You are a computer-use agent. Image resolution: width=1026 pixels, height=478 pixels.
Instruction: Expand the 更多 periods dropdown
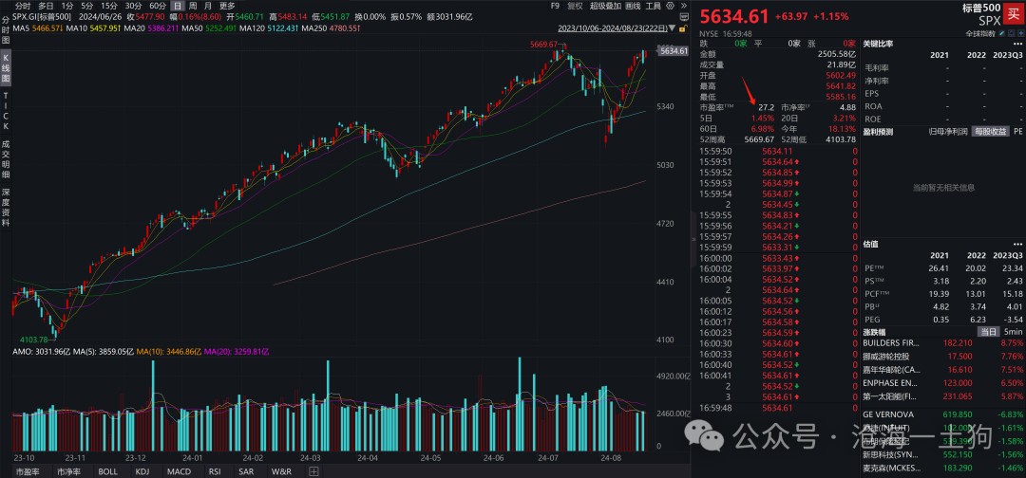click(228, 6)
